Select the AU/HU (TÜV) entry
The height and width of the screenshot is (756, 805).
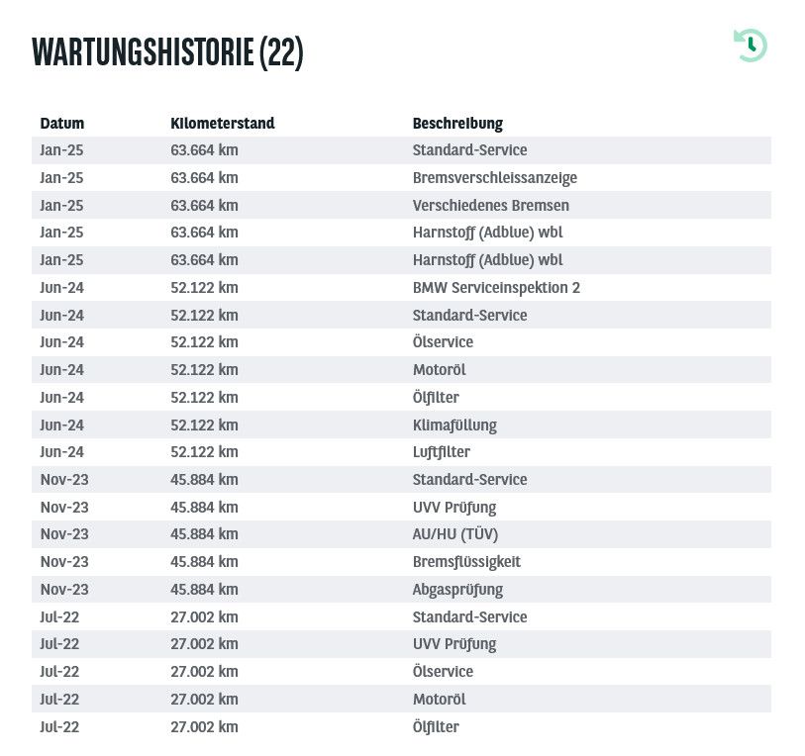coord(455,534)
